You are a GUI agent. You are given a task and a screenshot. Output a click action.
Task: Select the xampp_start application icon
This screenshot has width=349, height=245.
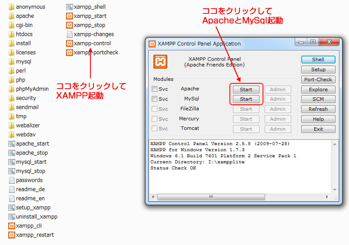tap(70, 16)
